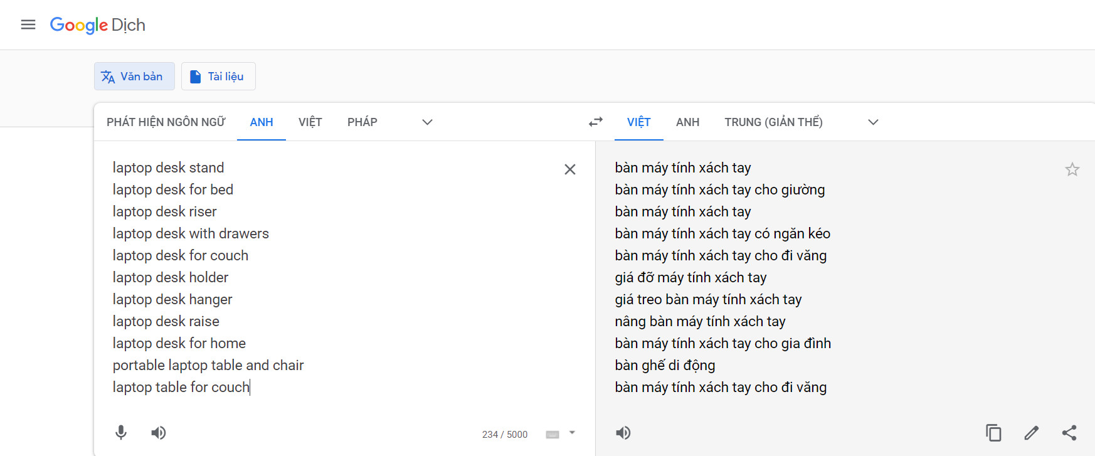Click the Google Dịch logo
Screen dimensions: 1095x456
coord(98,25)
